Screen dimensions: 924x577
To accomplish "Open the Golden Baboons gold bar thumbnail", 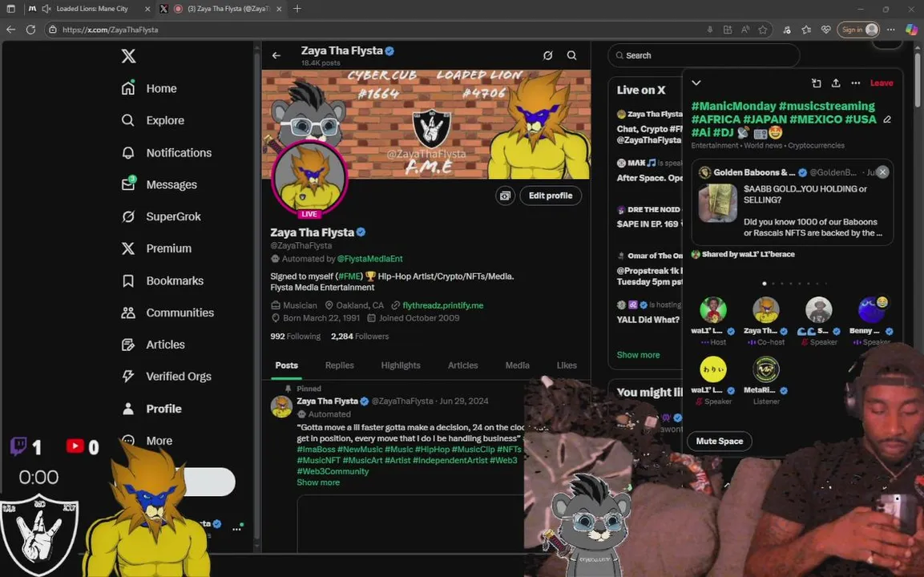I will click(717, 204).
